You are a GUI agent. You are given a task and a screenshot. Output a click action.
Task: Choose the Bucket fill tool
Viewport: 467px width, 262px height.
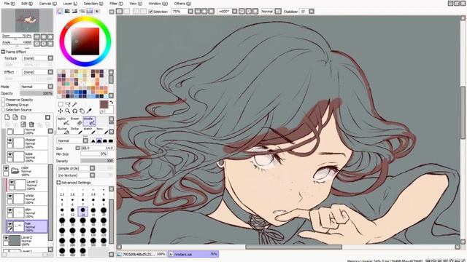pyautogui.click(x=63, y=131)
